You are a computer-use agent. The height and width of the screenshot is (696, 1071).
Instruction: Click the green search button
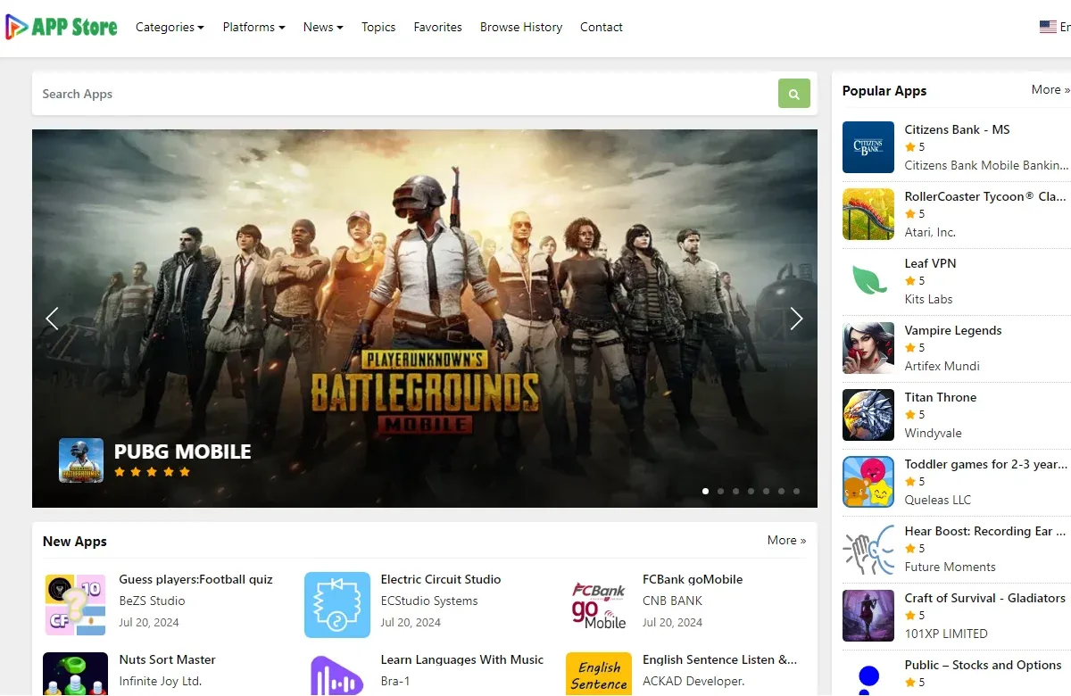click(793, 94)
